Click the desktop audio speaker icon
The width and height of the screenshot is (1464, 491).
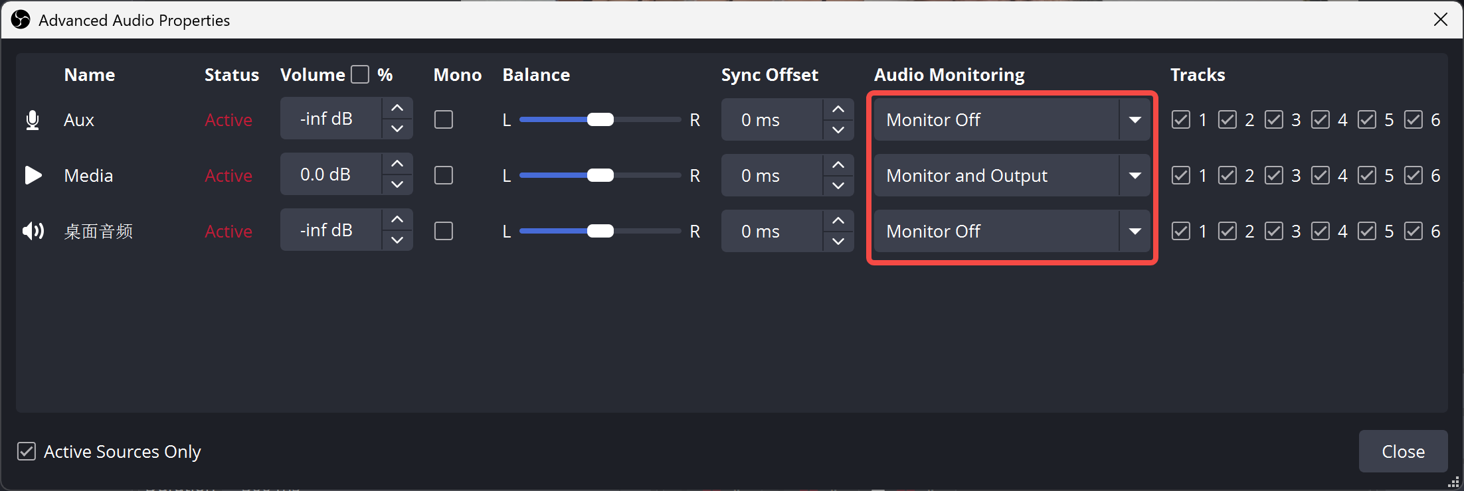33,231
